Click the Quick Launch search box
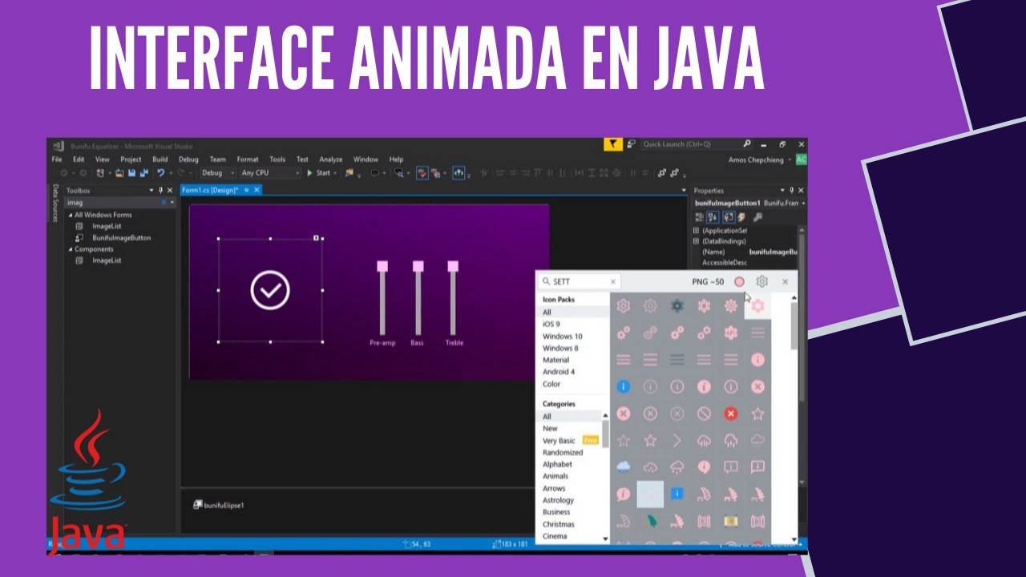Screen dimensions: 1026x577 pyautogui.click(x=697, y=144)
